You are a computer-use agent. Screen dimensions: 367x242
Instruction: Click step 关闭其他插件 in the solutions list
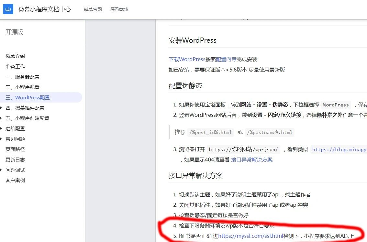click(x=243, y=205)
